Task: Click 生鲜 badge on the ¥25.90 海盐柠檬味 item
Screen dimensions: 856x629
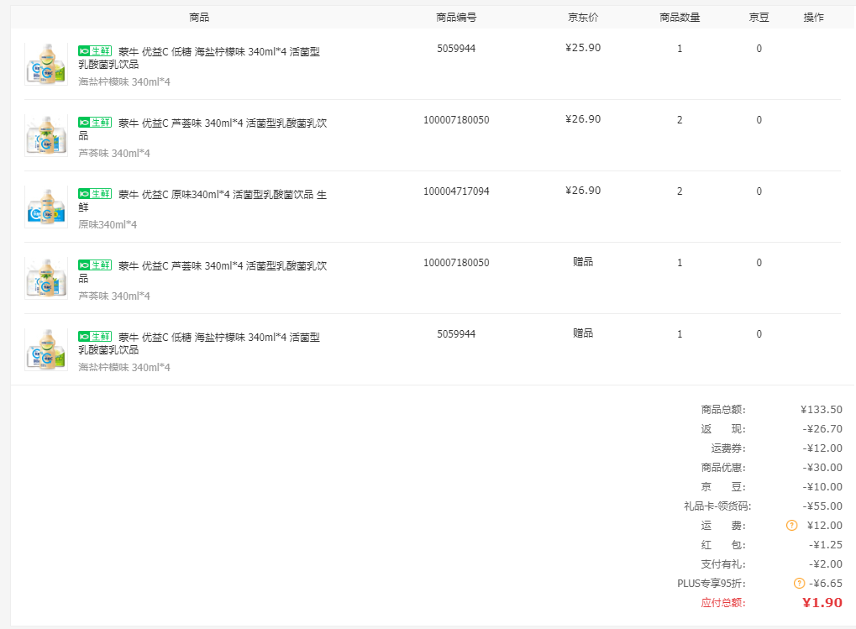Action: [95, 51]
